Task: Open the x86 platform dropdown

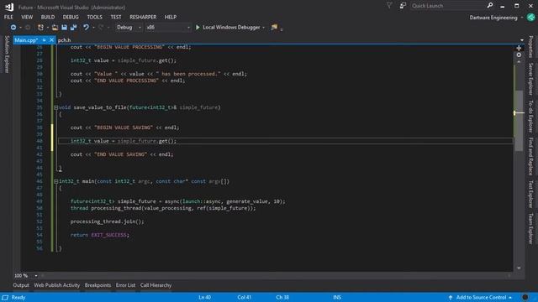Action: [168, 28]
